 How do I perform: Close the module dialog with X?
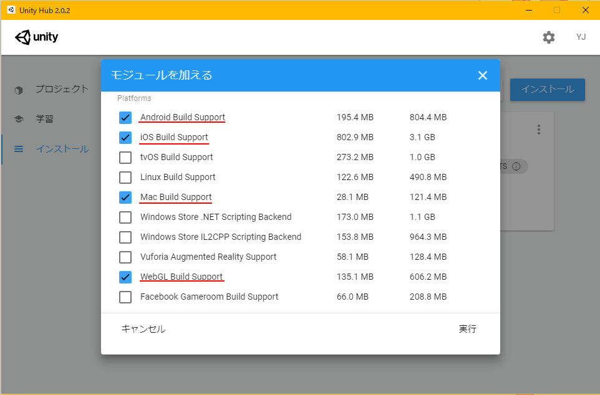pos(483,75)
